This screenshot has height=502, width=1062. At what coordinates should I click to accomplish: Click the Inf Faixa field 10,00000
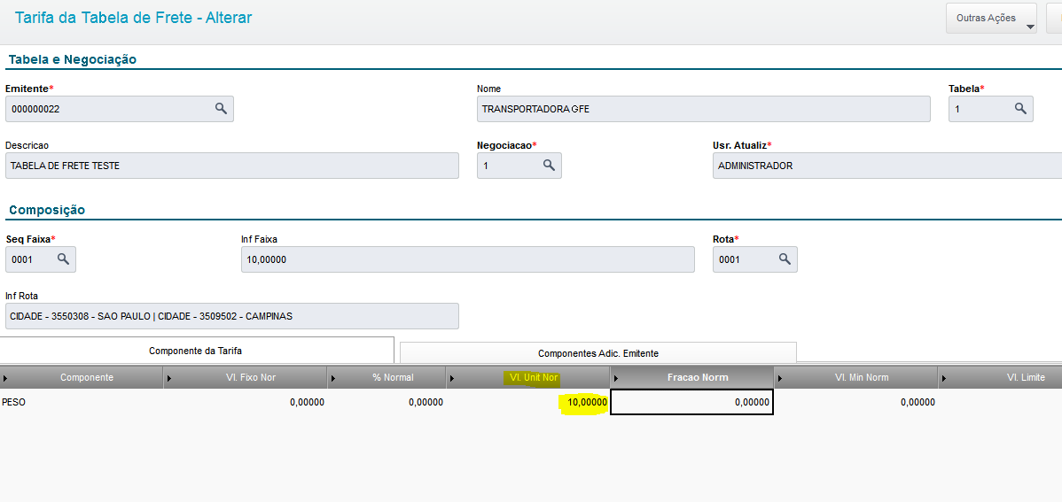468,259
